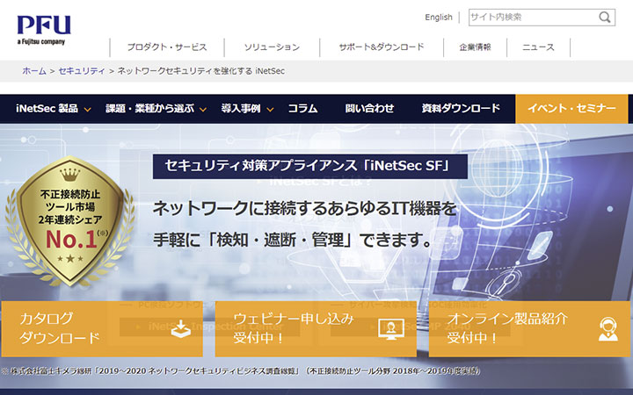Click the catalog download tray icon
Viewport: 633px width, 395px height.
[x=179, y=328]
